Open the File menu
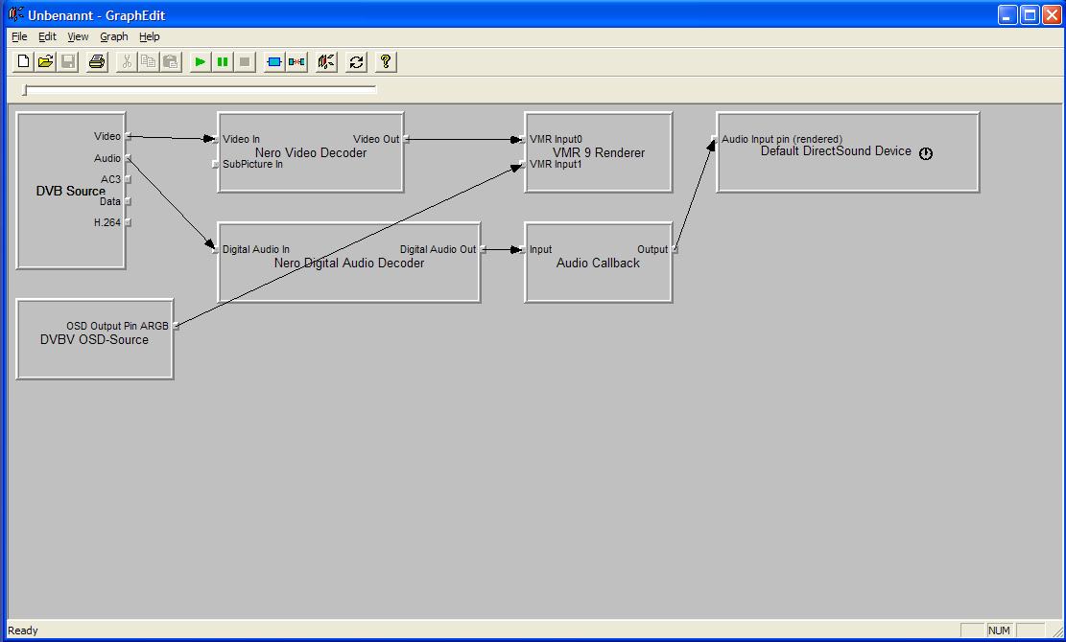 pyautogui.click(x=19, y=36)
